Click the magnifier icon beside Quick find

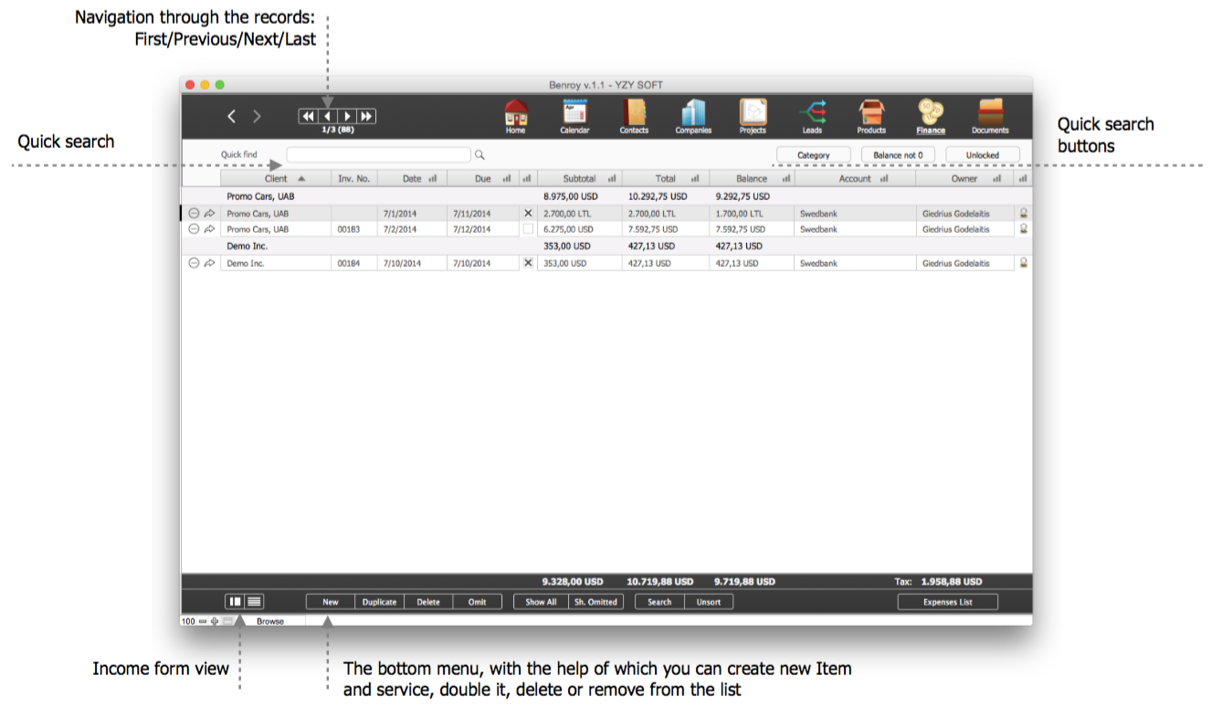point(479,155)
